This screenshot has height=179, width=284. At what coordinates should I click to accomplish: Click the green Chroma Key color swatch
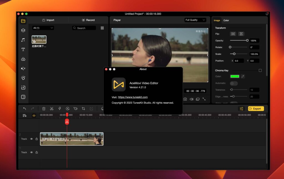235,76
